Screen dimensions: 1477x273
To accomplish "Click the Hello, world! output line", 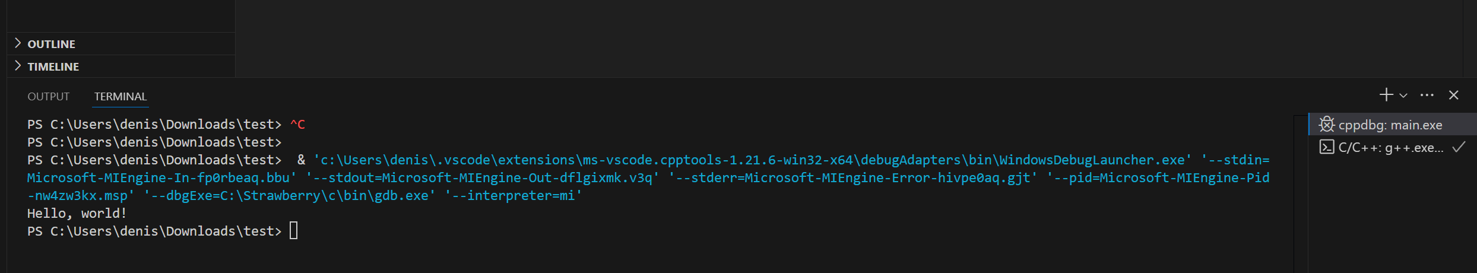I will (77, 214).
